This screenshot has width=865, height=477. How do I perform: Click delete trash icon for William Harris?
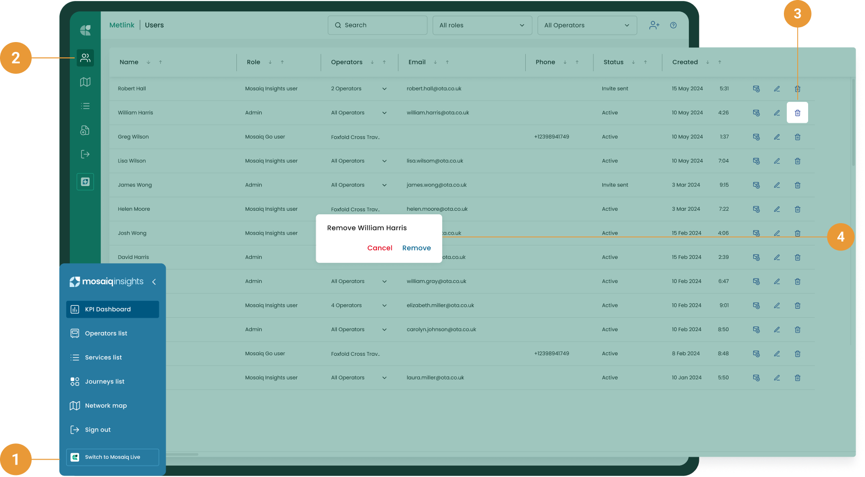pos(797,113)
